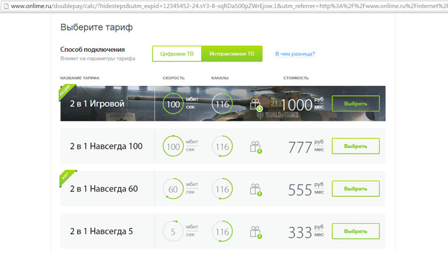This screenshot has width=448, height=253.
Task: Click gift icon in 2 в 1 Игровой row
Action: [256, 104]
